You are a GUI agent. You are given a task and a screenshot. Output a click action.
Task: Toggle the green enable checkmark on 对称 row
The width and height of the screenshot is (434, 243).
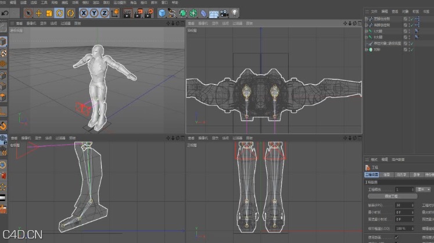pos(412,49)
